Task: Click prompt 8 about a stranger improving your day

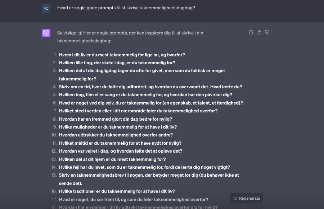Action: click(x=116, y=119)
